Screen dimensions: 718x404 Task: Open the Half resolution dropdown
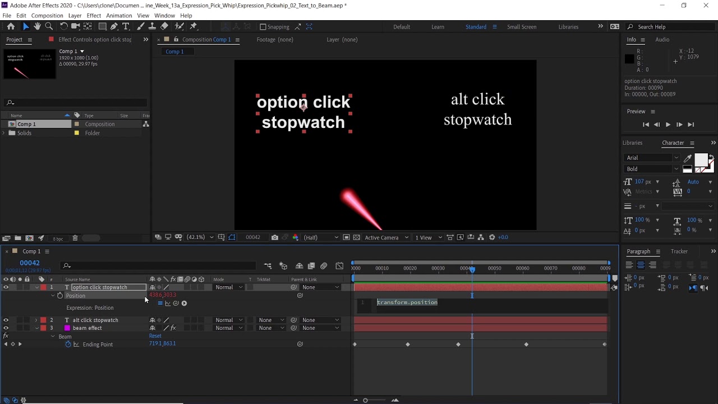(x=321, y=237)
